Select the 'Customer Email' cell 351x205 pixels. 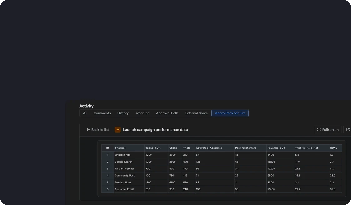coord(129,189)
